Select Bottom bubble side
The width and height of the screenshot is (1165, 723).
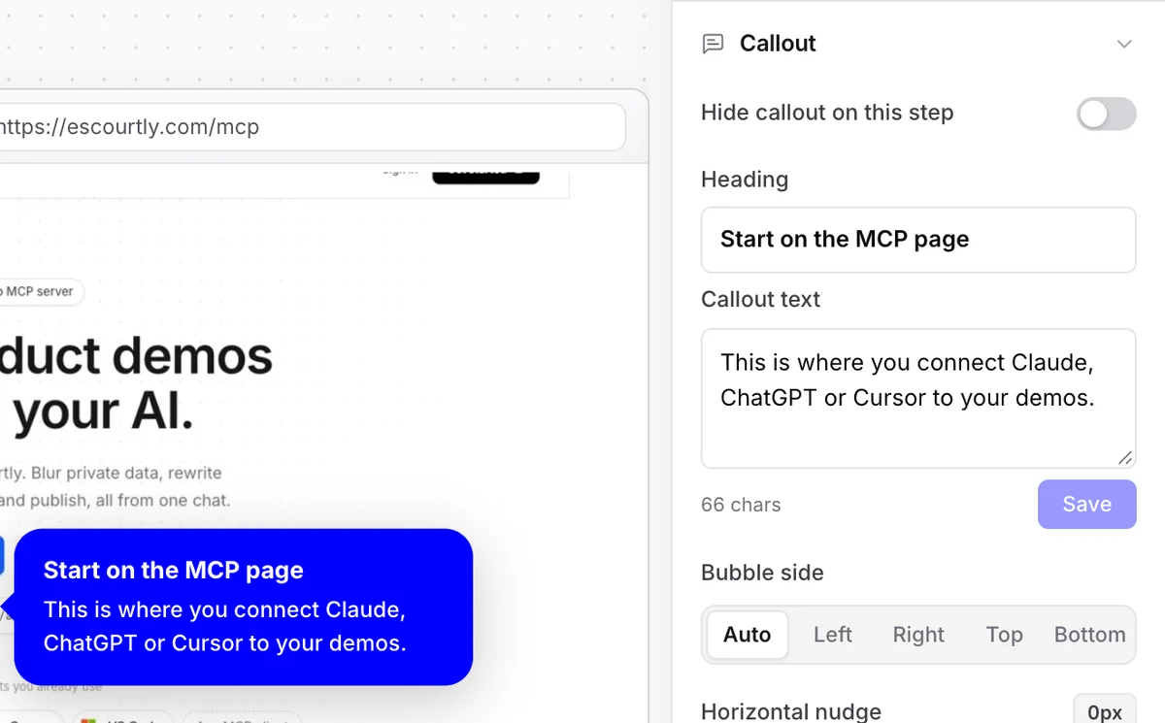1089,635
